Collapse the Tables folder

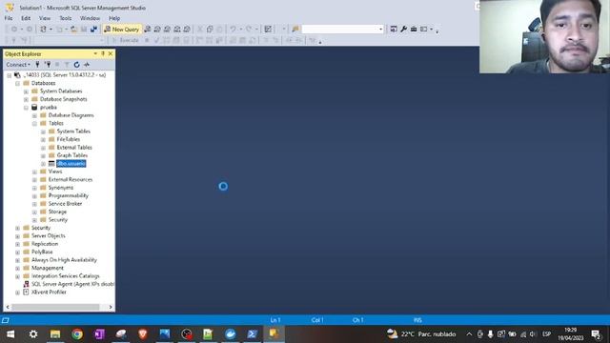click(34, 124)
